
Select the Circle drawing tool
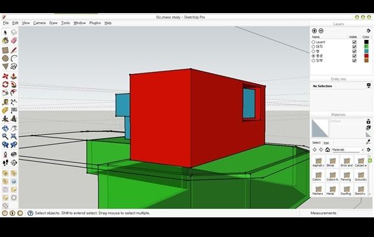tap(5, 58)
